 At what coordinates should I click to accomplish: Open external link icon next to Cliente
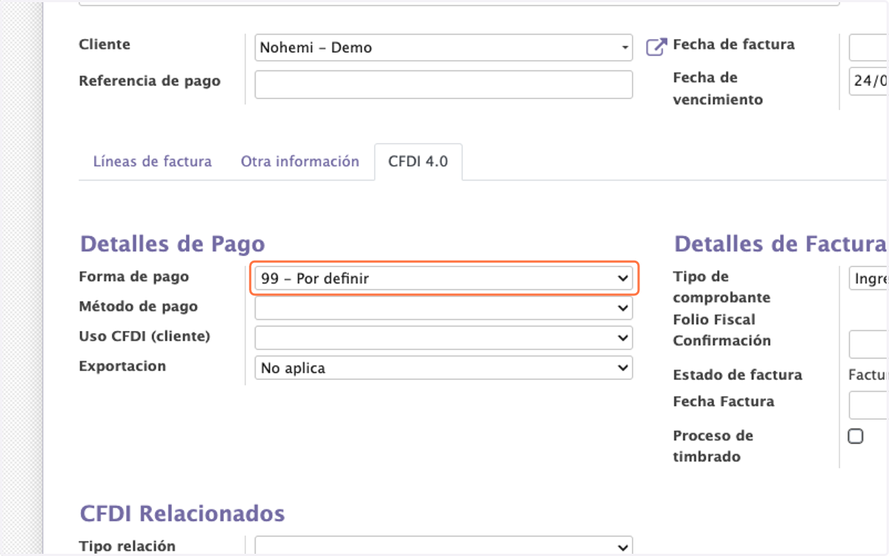pos(656,47)
